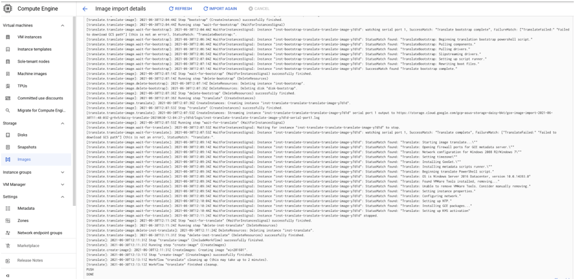The height and width of the screenshot is (279, 576).
Task: Collapse the Storage section
Action: tap(63, 123)
